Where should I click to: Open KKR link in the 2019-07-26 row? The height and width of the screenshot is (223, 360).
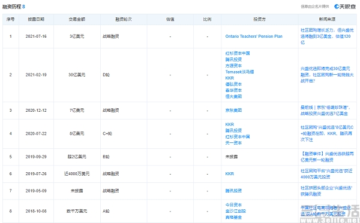click(x=229, y=173)
